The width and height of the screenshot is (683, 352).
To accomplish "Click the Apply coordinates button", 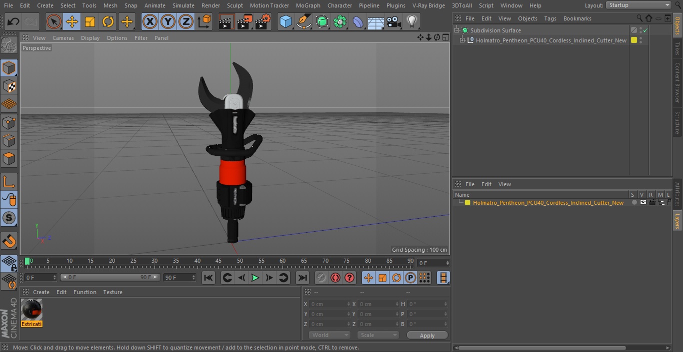I will (427, 336).
